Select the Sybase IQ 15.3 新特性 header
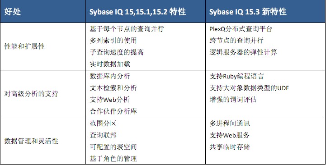This screenshot has width=326, height=165. 248,12
